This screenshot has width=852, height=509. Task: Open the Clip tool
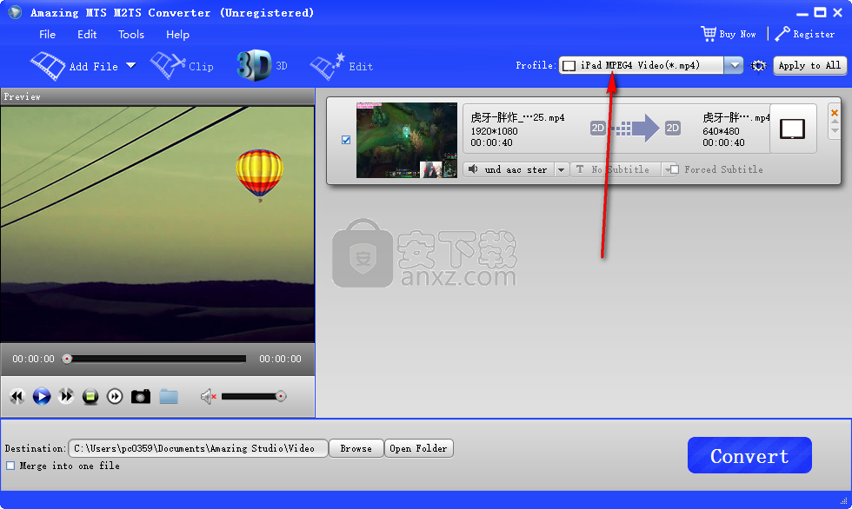click(x=183, y=64)
